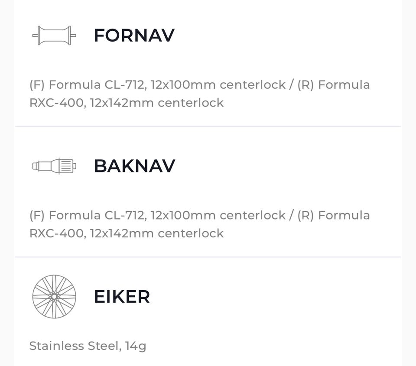Viewport: 416px width, 366px height.
Task: Click the "14g" spoke gauge text
Action: click(136, 347)
